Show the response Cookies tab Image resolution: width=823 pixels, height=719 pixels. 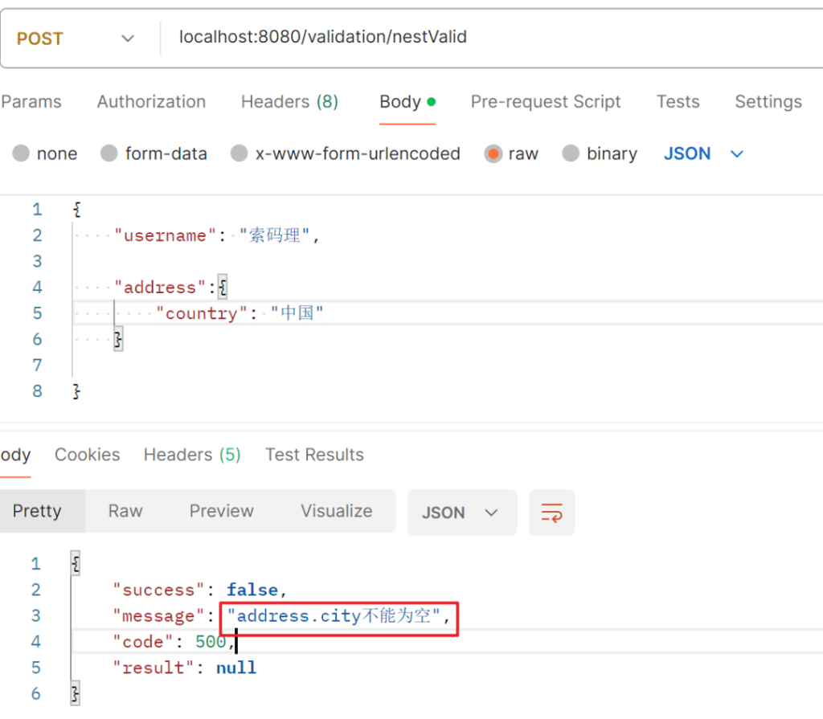[87, 455]
